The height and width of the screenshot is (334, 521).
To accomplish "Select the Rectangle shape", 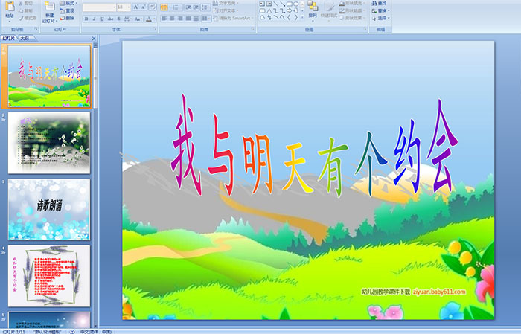I will (x=289, y=4).
